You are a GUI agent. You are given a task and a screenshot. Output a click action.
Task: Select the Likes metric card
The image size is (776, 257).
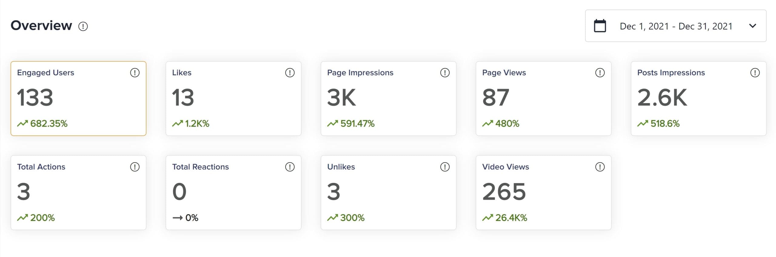[x=233, y=99]
